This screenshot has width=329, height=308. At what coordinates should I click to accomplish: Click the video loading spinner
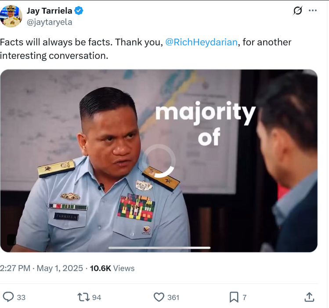159,161
